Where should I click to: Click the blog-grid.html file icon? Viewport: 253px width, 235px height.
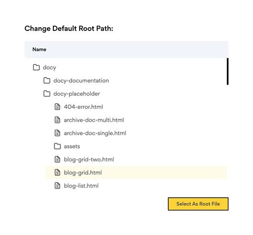pyautogui.click(x=57, y=173)
